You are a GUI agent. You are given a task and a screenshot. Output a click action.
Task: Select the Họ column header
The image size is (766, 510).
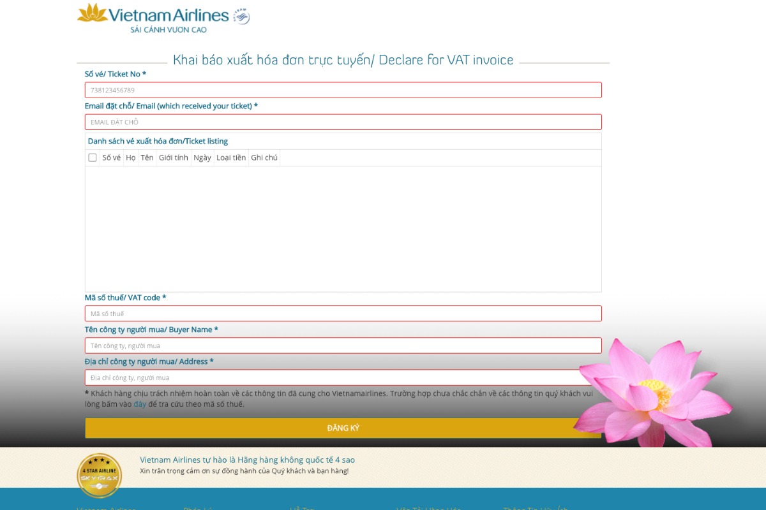(x=131, y=157)
